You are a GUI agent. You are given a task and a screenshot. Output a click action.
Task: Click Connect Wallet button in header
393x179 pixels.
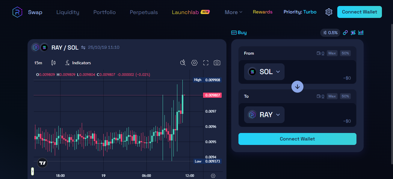359,12
